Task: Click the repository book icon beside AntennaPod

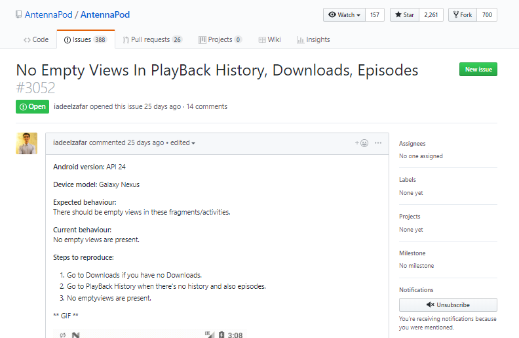Action: (18, 14)
